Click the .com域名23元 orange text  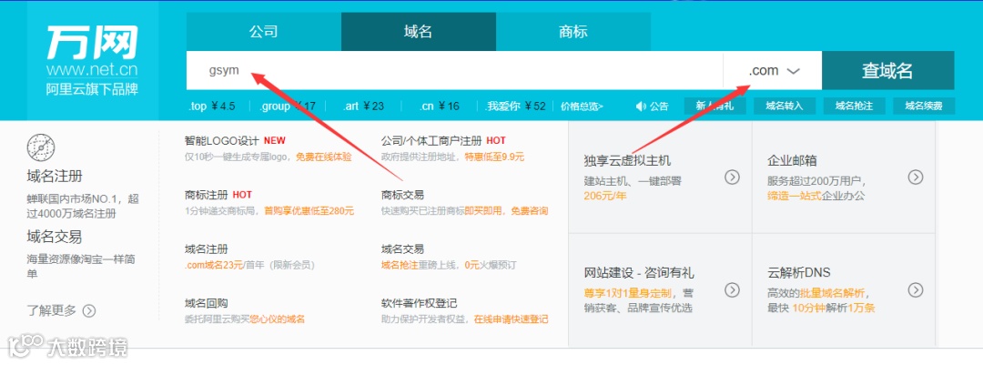[214, 265]
